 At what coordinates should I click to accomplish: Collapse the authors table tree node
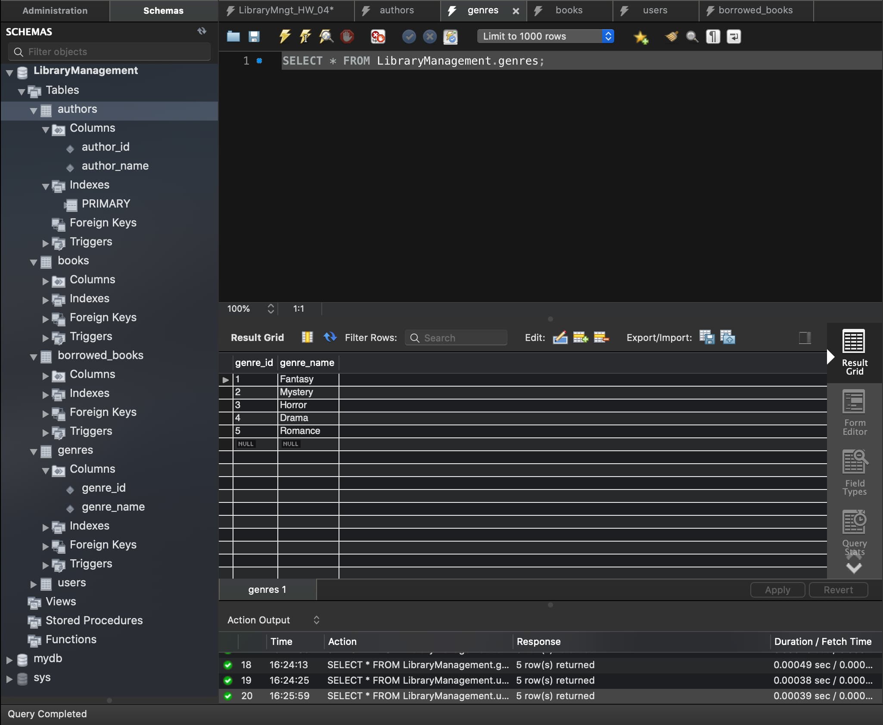point(34,110)
